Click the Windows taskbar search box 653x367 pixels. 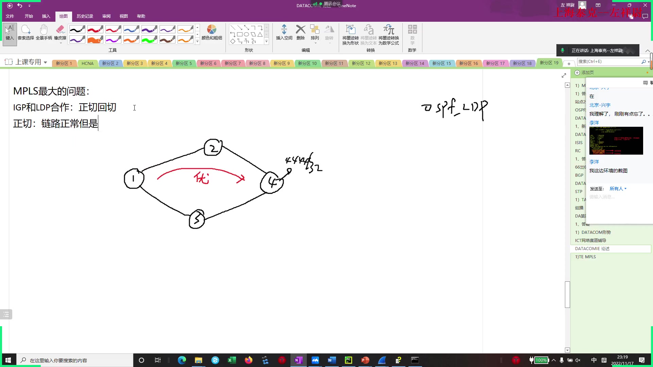(x=75, y=360)
